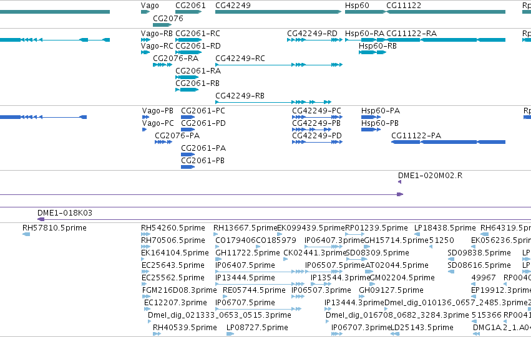Click the RH70506.5prime EST label
Image resolution: width=531 pixels, height=337 pixels.
(173, 240)
